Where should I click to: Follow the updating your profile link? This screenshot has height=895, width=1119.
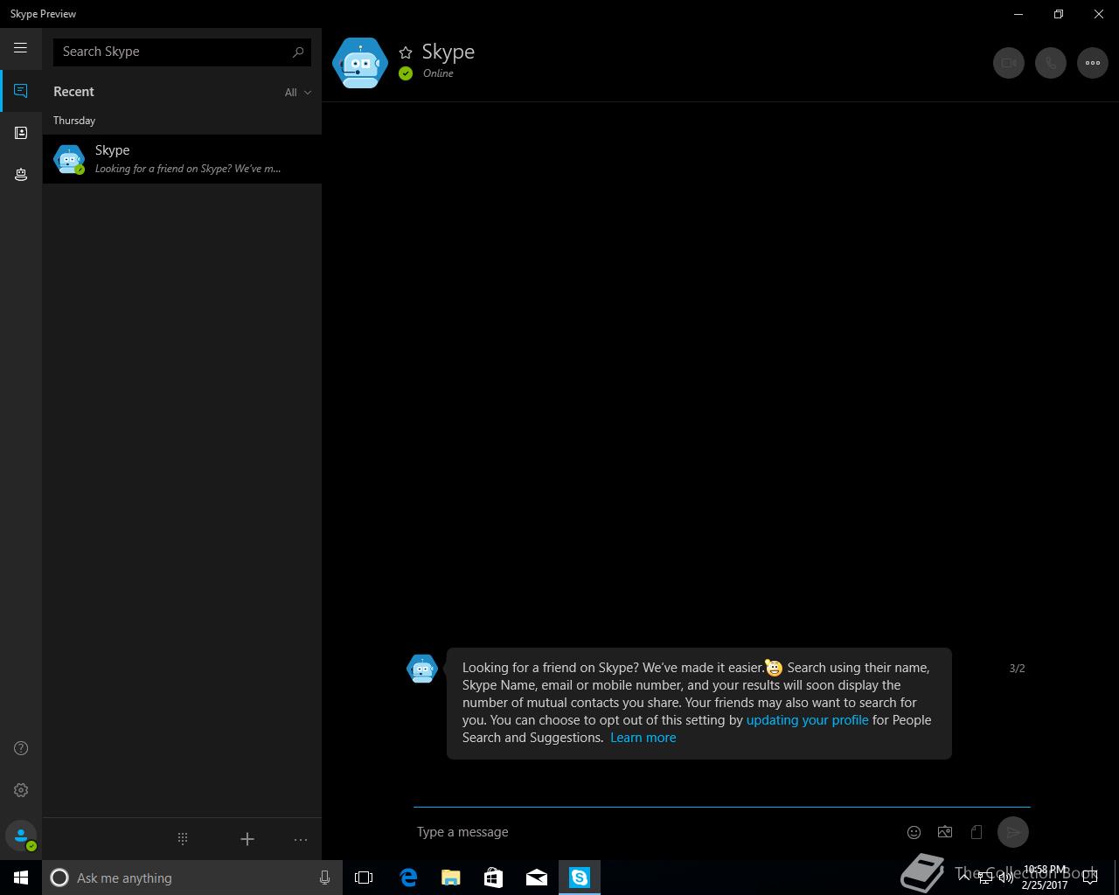click(x=807, y=720)
